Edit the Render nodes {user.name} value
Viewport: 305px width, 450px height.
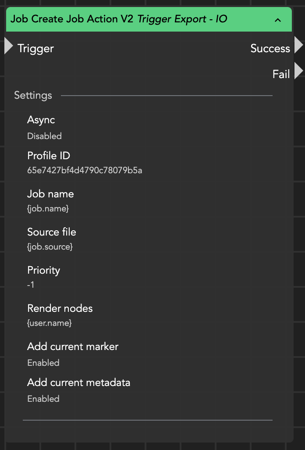pos(50,323)
